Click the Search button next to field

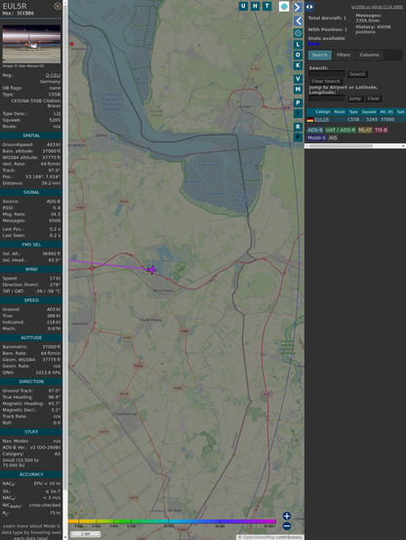(357, 74)
